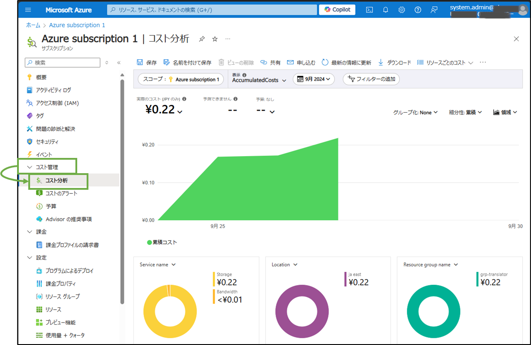Click the resource search box in header
Screen dimensions: 531x345
point(212,10)
